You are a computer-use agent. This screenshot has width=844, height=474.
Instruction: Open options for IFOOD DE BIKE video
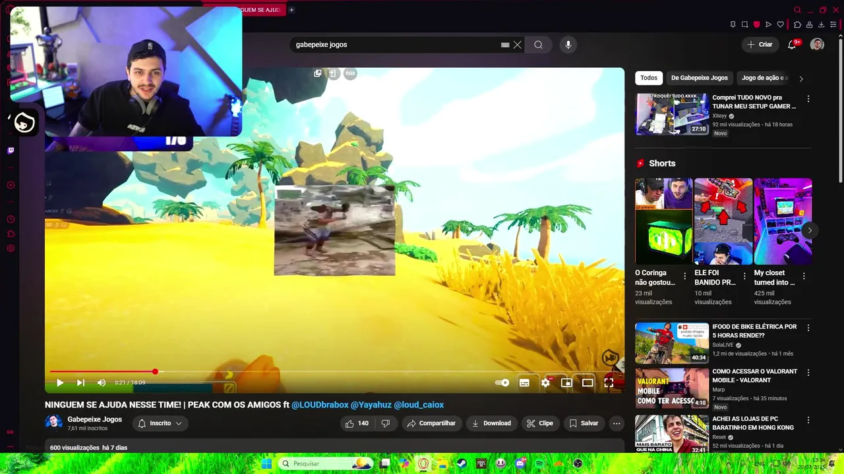[x=808, y=328]
